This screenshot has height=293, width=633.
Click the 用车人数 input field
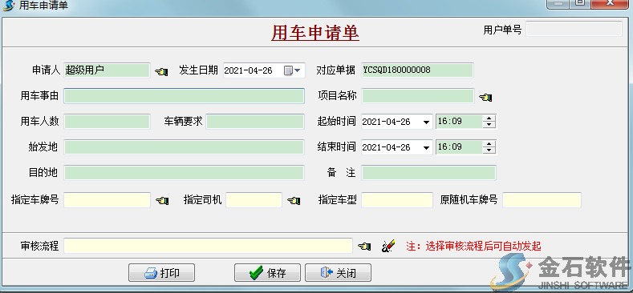pyautogui.click(x=107, y=122)
